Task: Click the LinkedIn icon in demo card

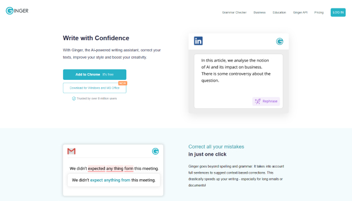Action: [x=198, y=41]
